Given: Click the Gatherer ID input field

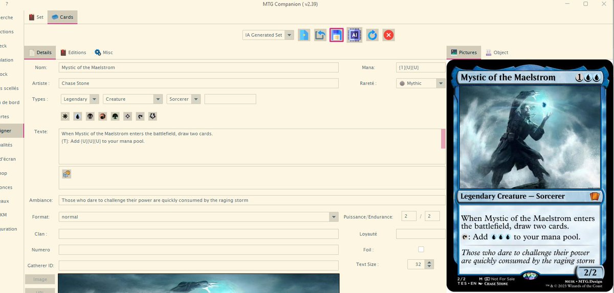Looking at the screenshot, I should tap(199, 265).
